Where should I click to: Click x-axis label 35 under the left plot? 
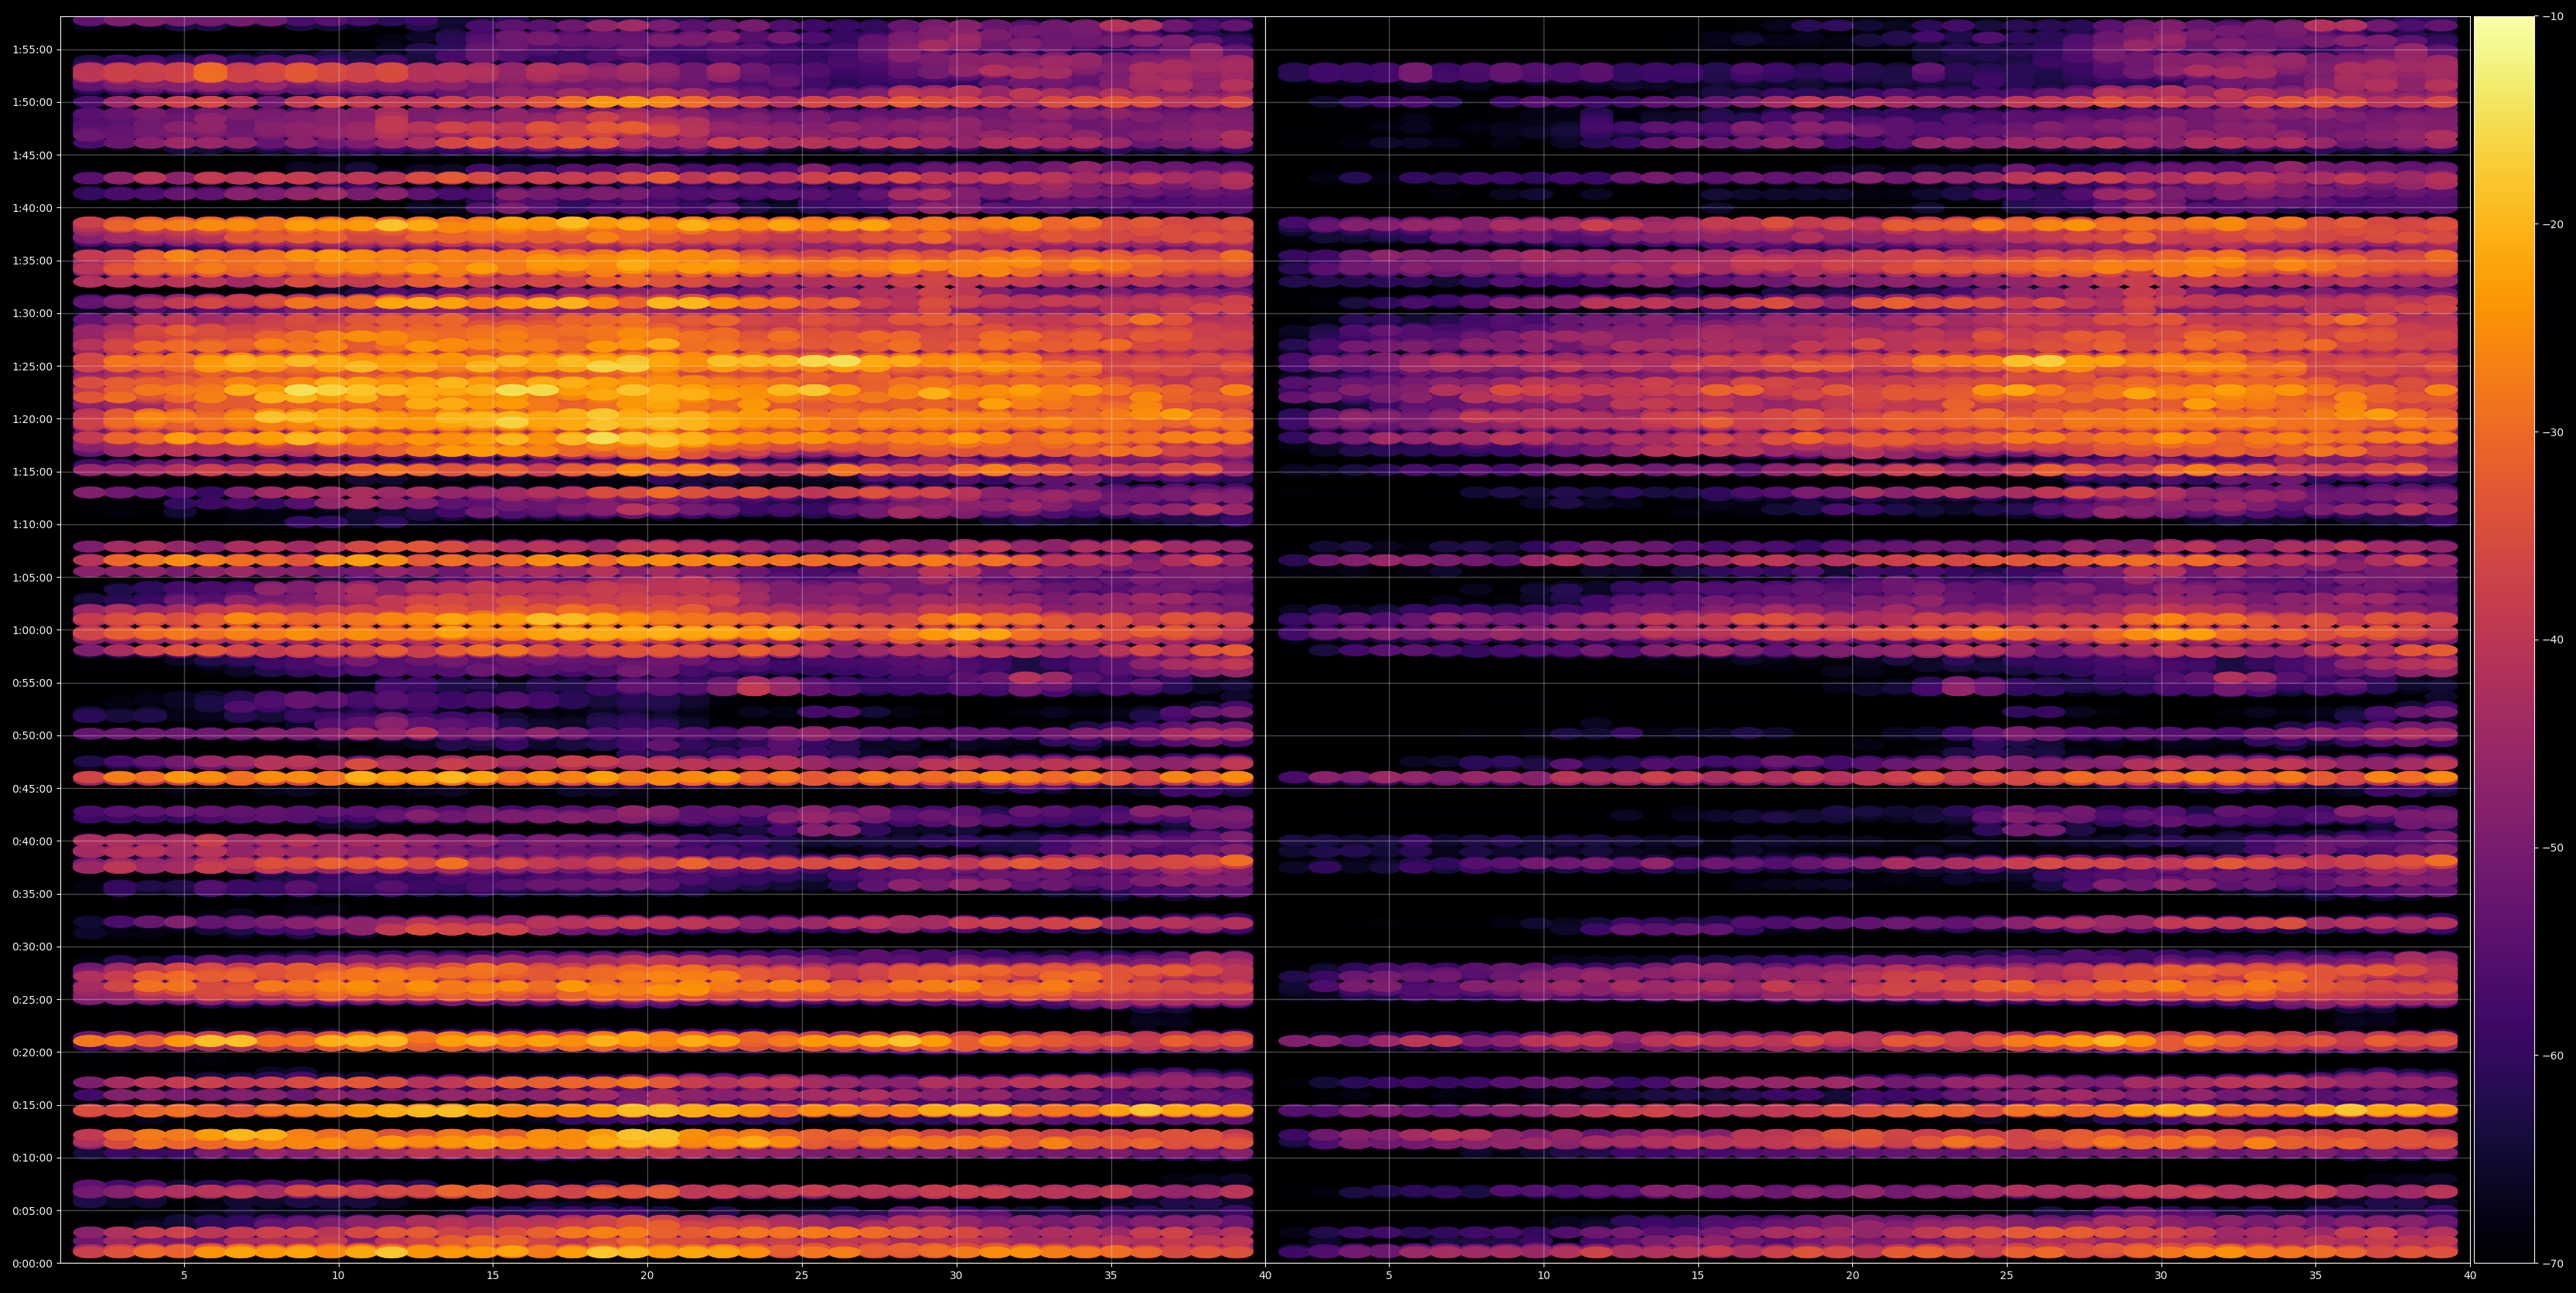click(x=1111, y=1276)
